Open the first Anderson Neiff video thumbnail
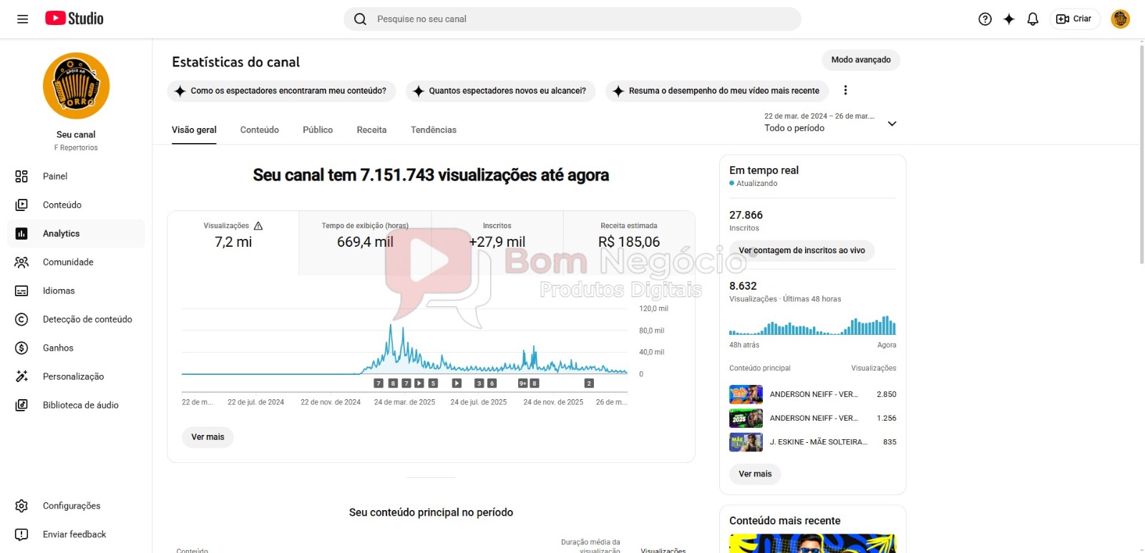Image resolution: width=1145 pixels, height=553 pixels. [745, 394]
